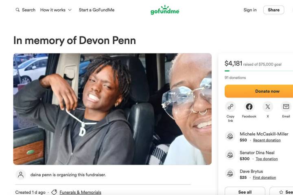Share on X icon

267,107
